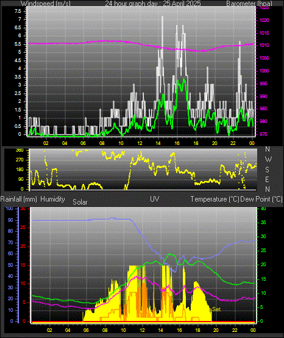
Task: Click the compass letter "W"
Action: click(x=268, y=160)
